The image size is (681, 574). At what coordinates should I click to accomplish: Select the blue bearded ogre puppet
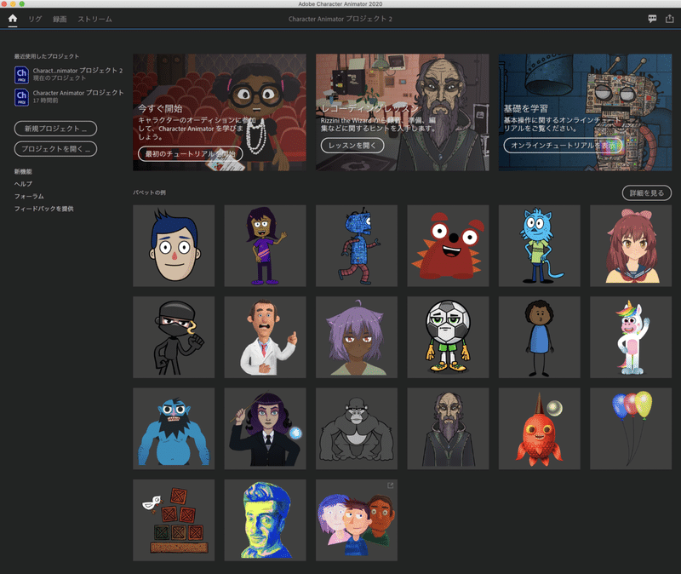[174, 429]
